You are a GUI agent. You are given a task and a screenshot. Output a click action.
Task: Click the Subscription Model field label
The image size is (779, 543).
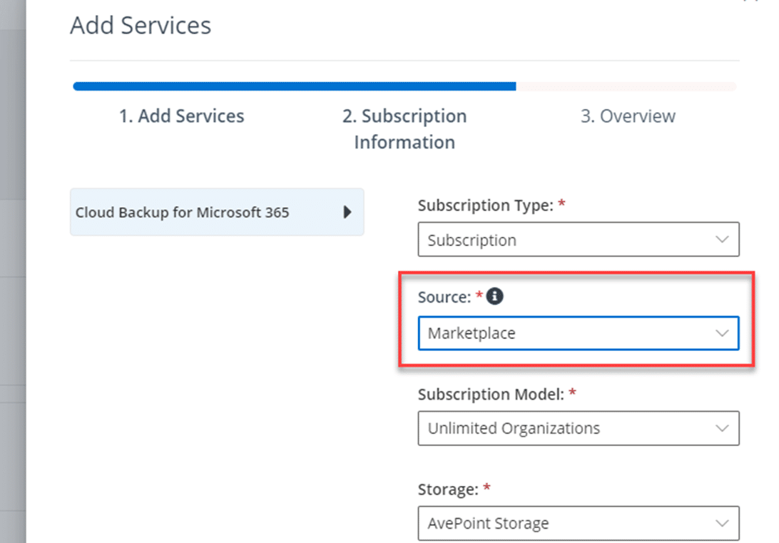(492, 394)
